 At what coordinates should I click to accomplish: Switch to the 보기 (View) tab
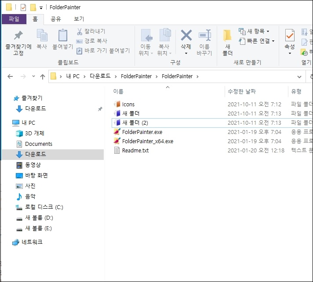[79, 19]
